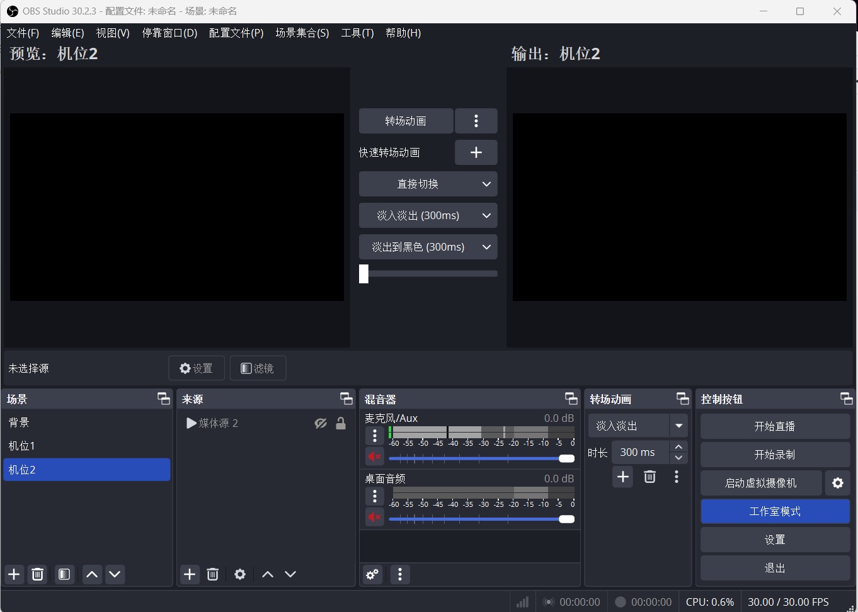Image resolution: width=858 pixels, height=612 pixels.
Task: Open the 淡出到黑色 (300ms) dropdown
Action: point(428,247)
